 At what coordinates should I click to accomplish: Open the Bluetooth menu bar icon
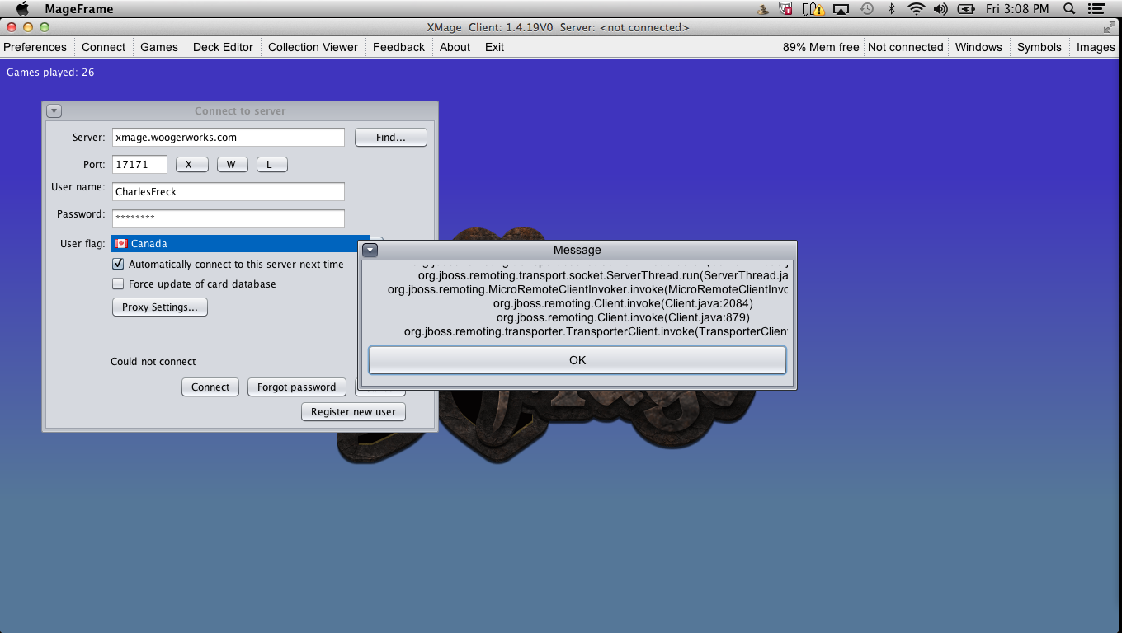(x=891, y=9)
